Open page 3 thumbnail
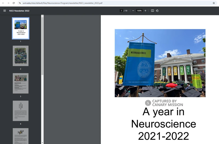This screenshot has height=144, width=219. tap(21, 83)
